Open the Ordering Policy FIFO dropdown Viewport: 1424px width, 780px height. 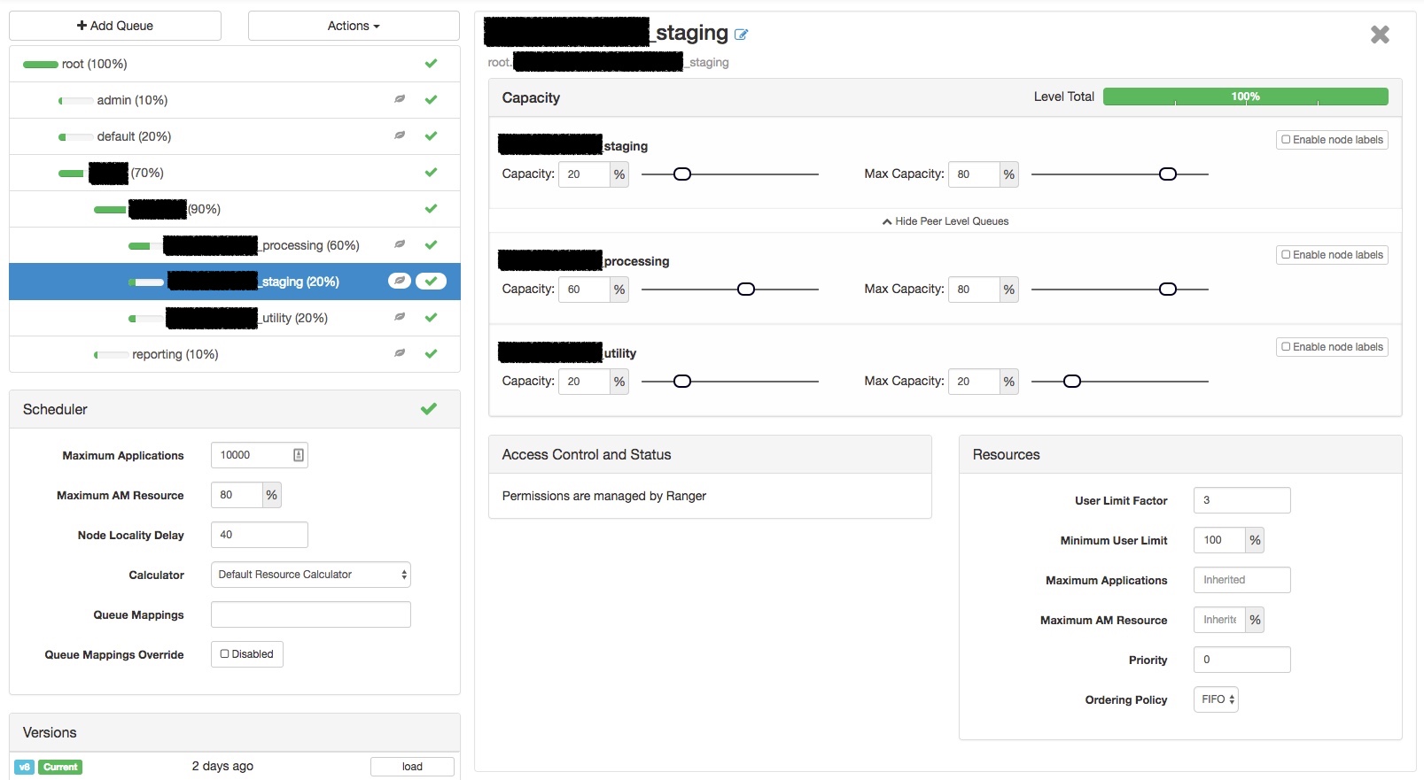tap(1216, 699)
